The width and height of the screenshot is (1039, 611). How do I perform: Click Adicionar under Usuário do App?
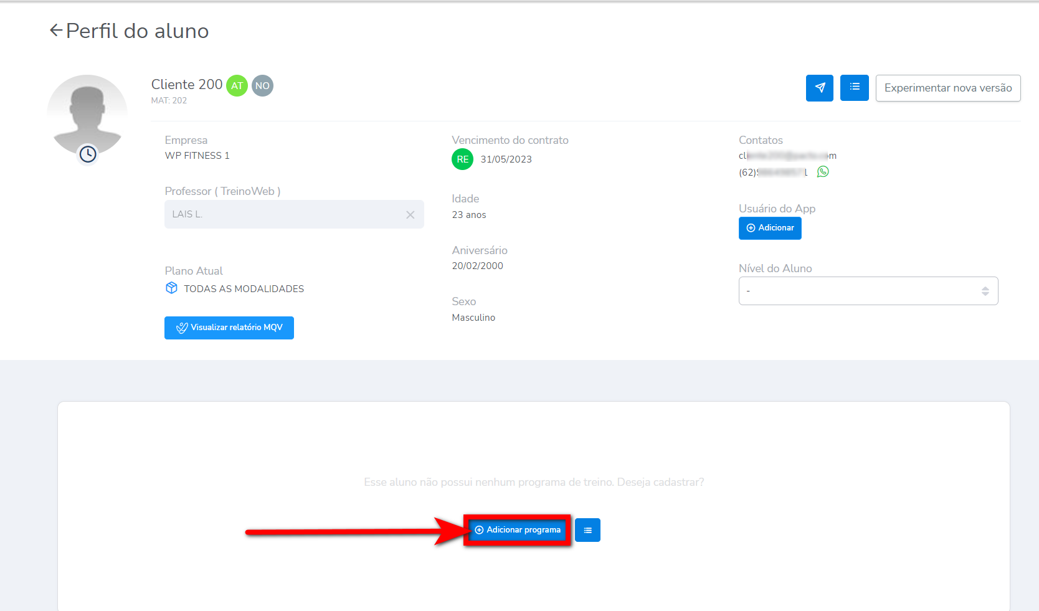click(770, 228)
